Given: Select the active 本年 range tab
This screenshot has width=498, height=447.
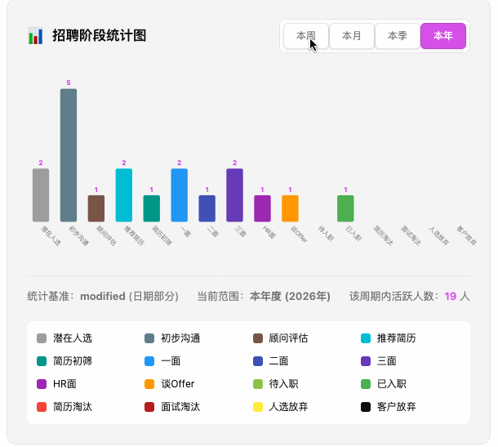Looking at the screenshot, I should [443, 36].
